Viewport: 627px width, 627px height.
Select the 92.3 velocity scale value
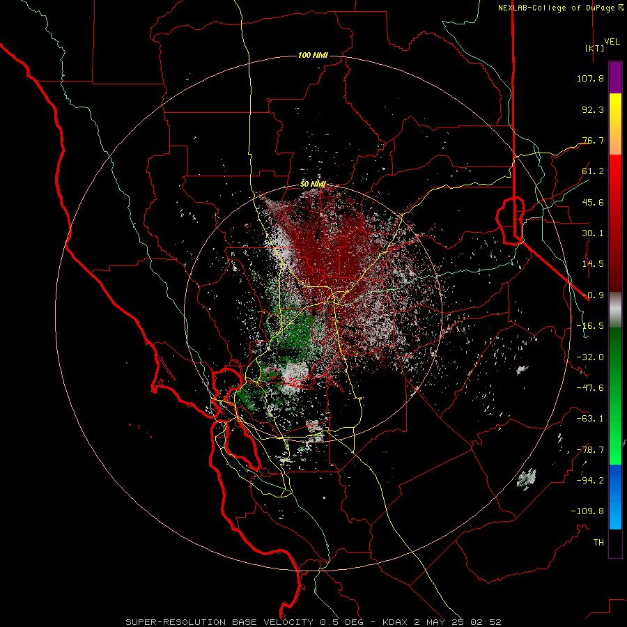pyautogui.click(x=593, y=109)
